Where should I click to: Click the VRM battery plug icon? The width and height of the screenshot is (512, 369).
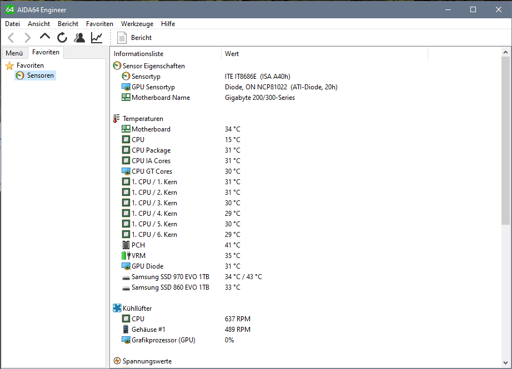(126, 255)
